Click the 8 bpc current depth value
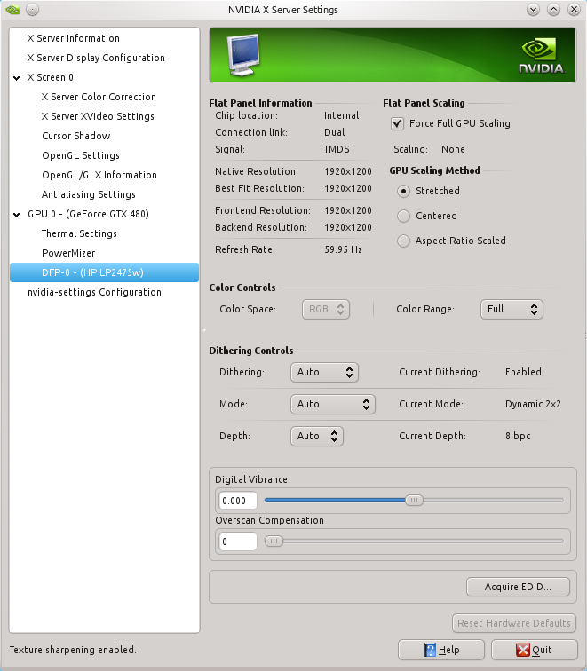This screenshot has height=671, width=587. [518, 436]
